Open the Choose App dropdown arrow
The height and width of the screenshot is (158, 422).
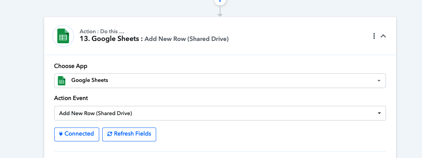pyautogui.click(x=379, y=81)
